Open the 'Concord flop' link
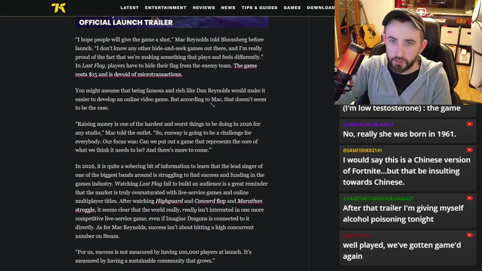The height and width of the screenshot is (271, 482). tap(210, 201)
